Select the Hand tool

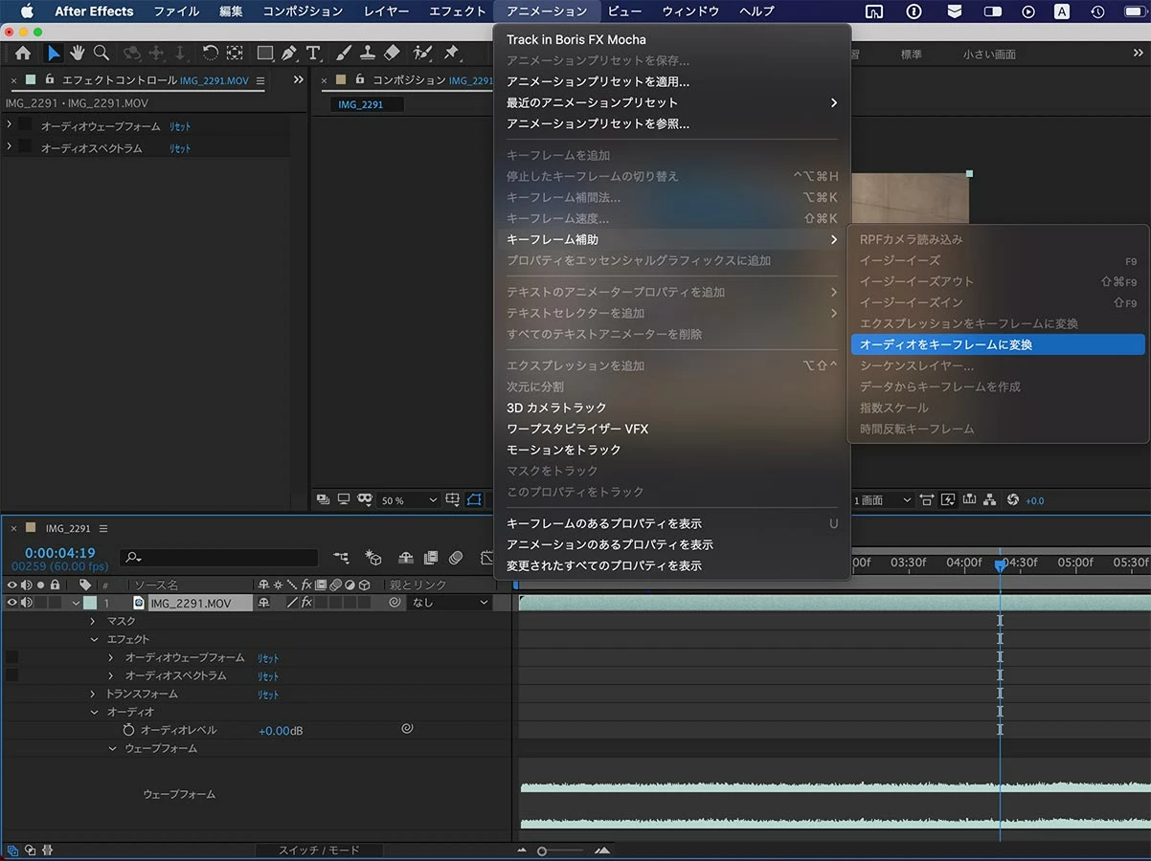78,54
